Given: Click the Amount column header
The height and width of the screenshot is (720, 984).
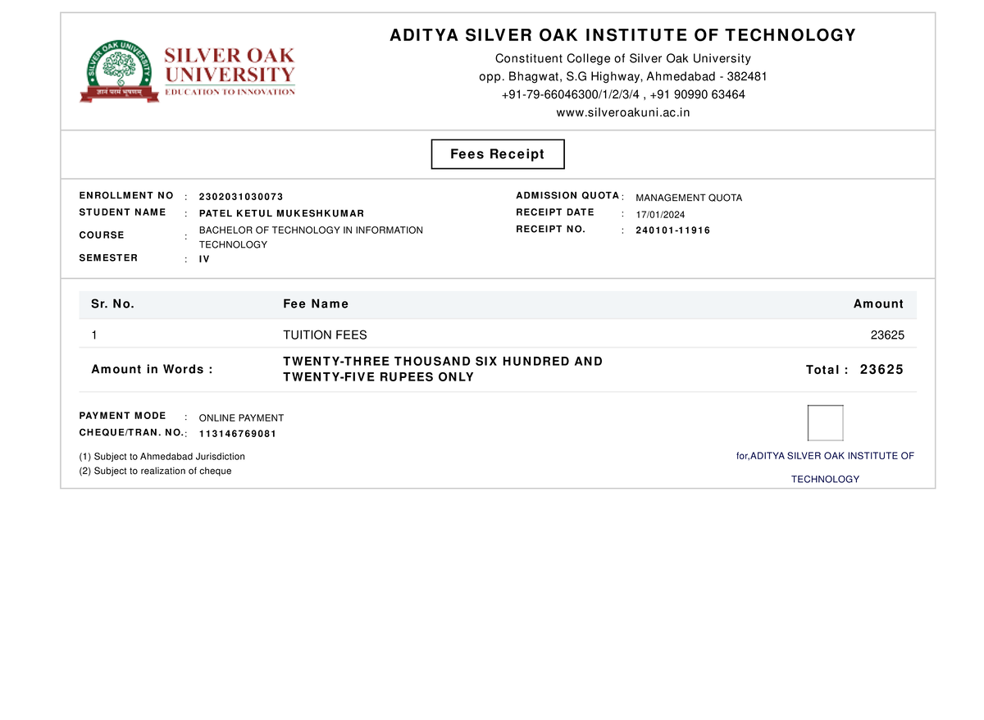Looking at the screenshot, I should pos(878,303).
